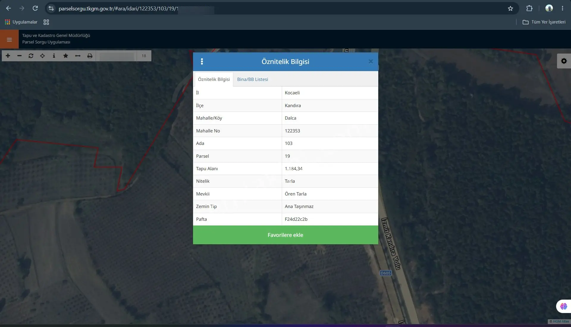This screenshot has width=571, height=327.
Task: Zoom out with the minus map tool
Action: [x=19, y=56]
